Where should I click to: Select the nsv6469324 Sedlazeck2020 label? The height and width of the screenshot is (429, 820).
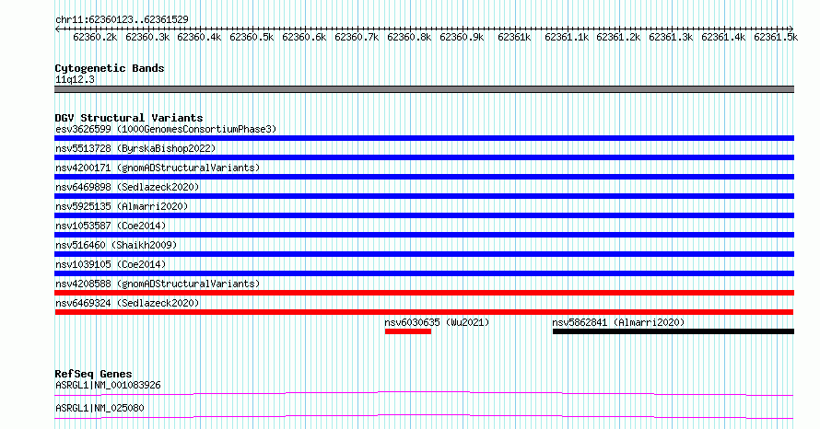point(127,303)
